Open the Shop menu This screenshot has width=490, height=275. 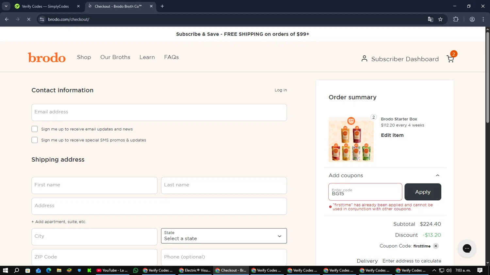click(84, 57)
